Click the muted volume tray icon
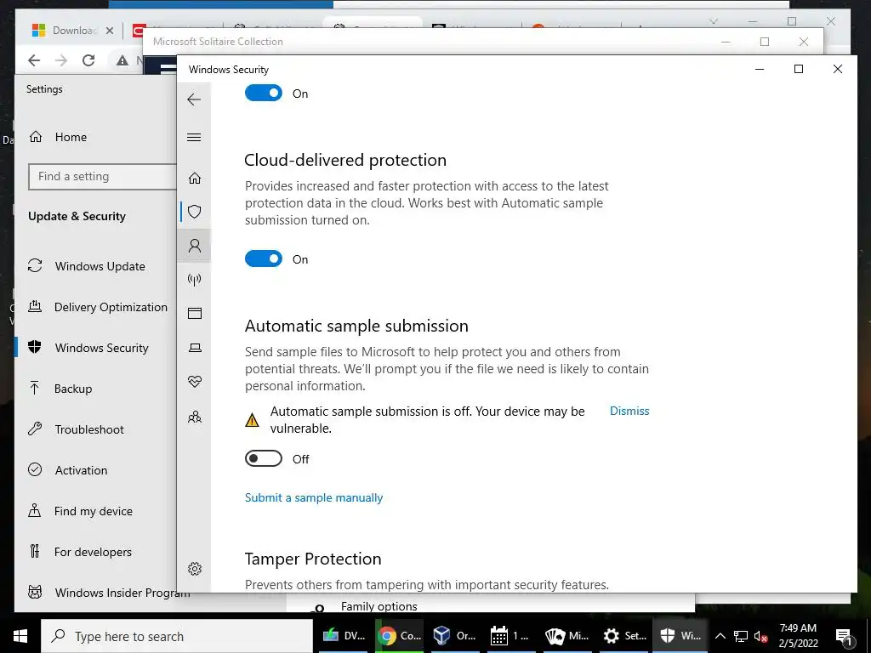This screenshot has height=653, width=871. coord(760,636)
